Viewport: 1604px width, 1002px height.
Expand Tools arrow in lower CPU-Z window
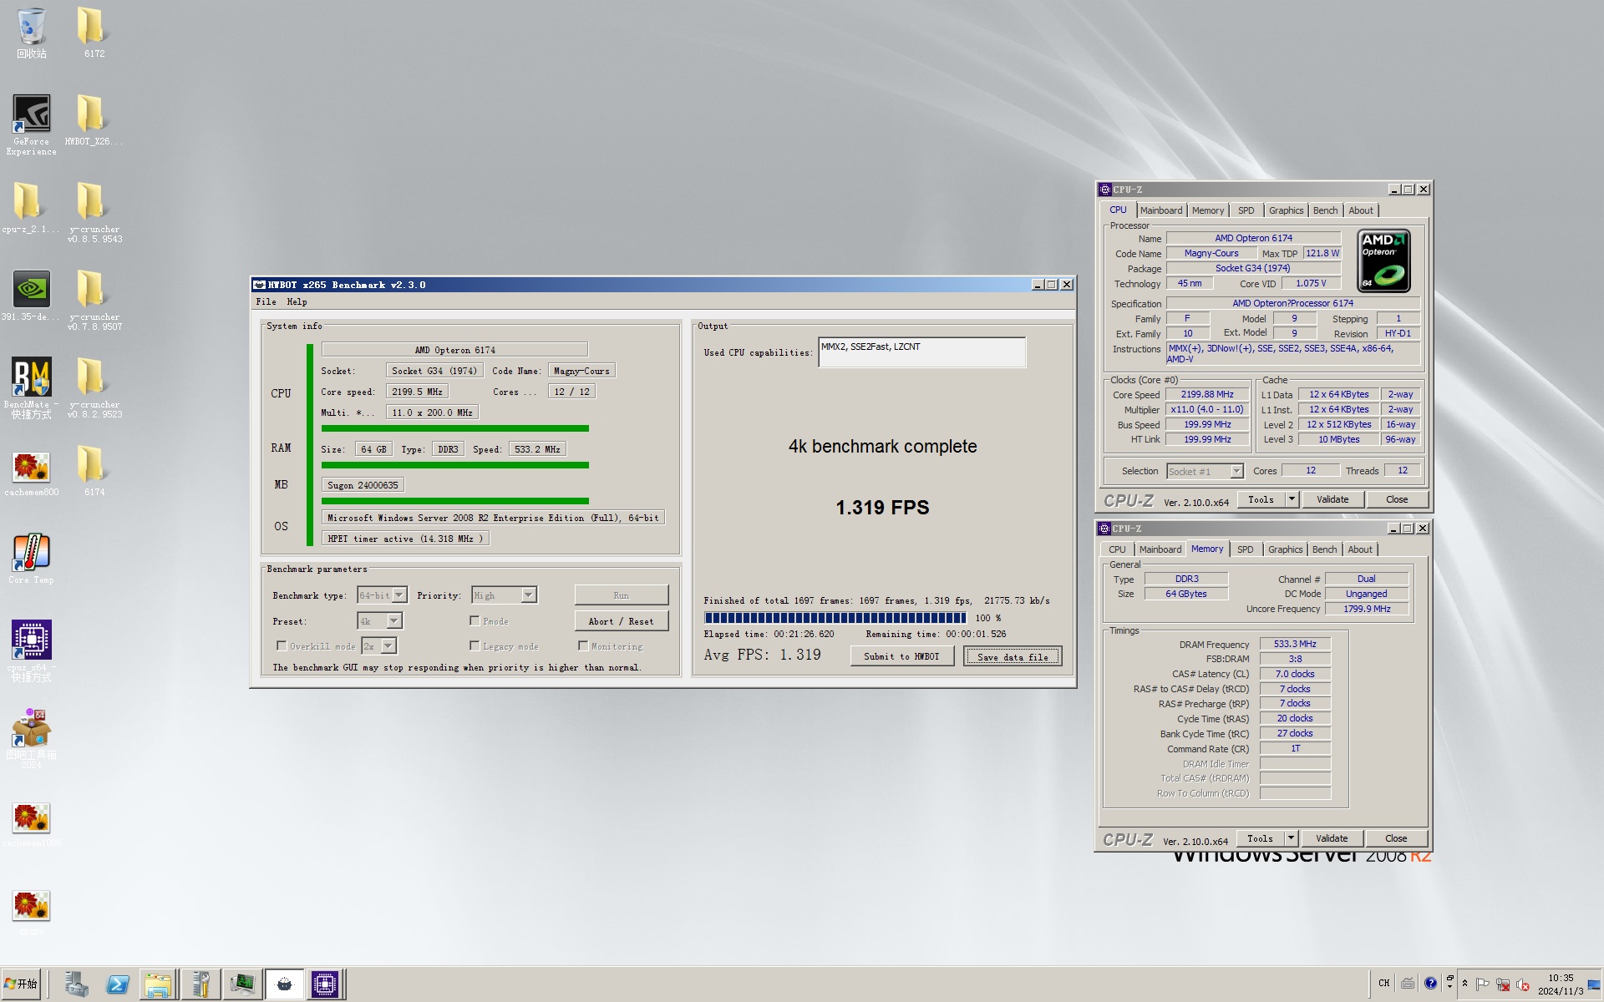1291,838
